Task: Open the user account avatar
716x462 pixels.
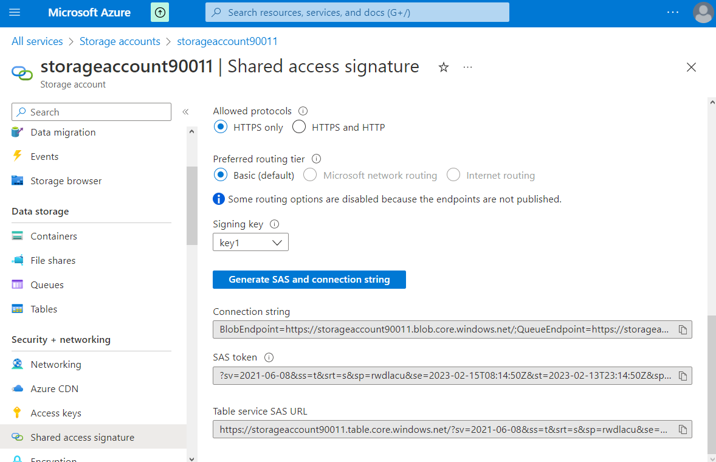Action: point(703,12)
